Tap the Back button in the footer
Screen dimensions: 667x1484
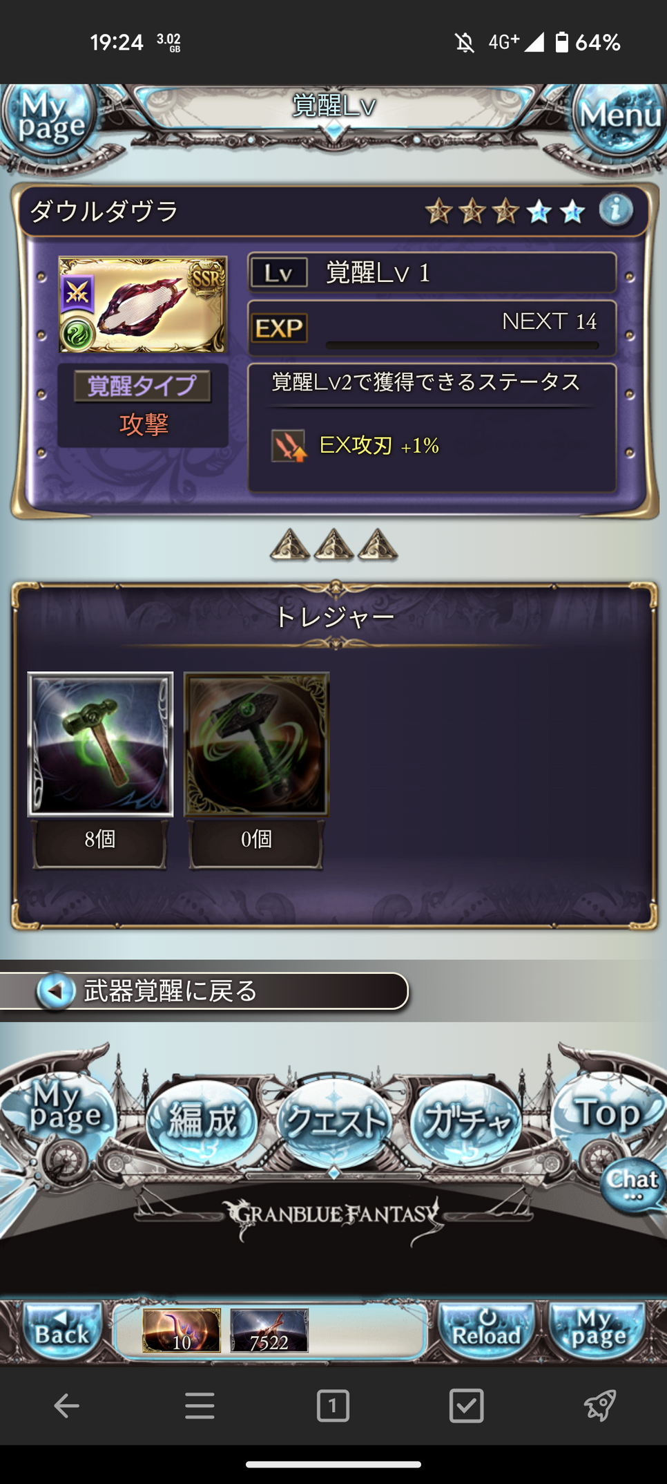coord(63,1330)
